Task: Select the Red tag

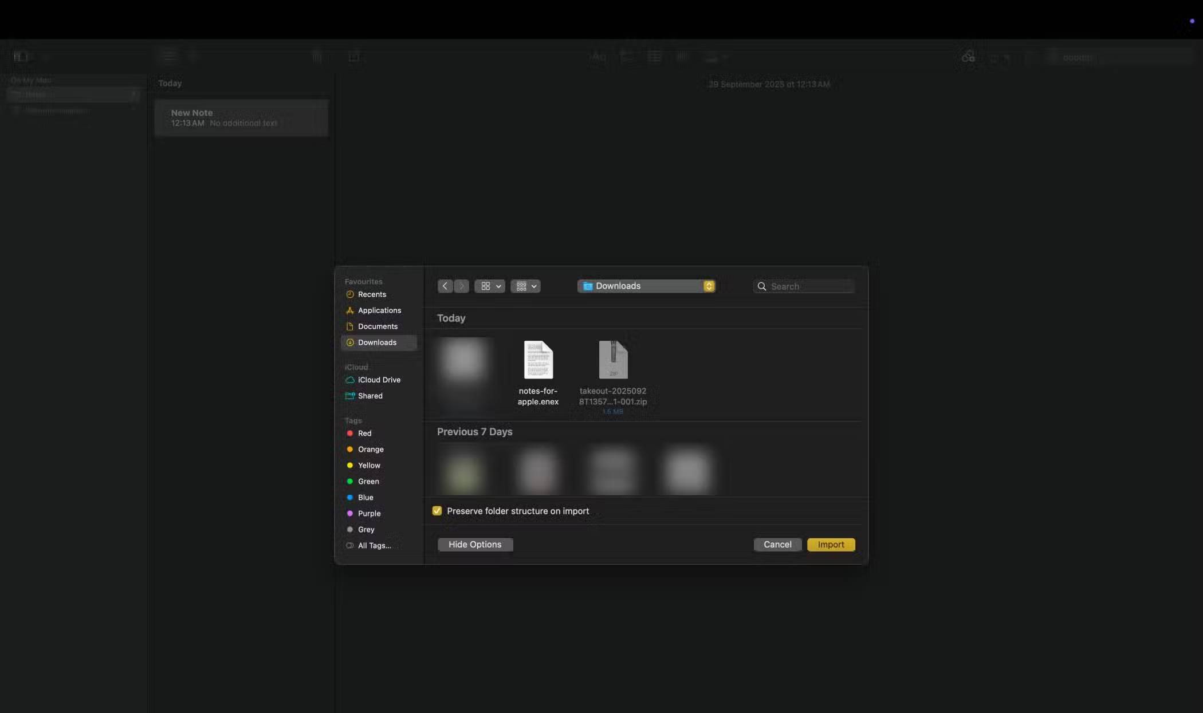Action: (x=364, y=434)
